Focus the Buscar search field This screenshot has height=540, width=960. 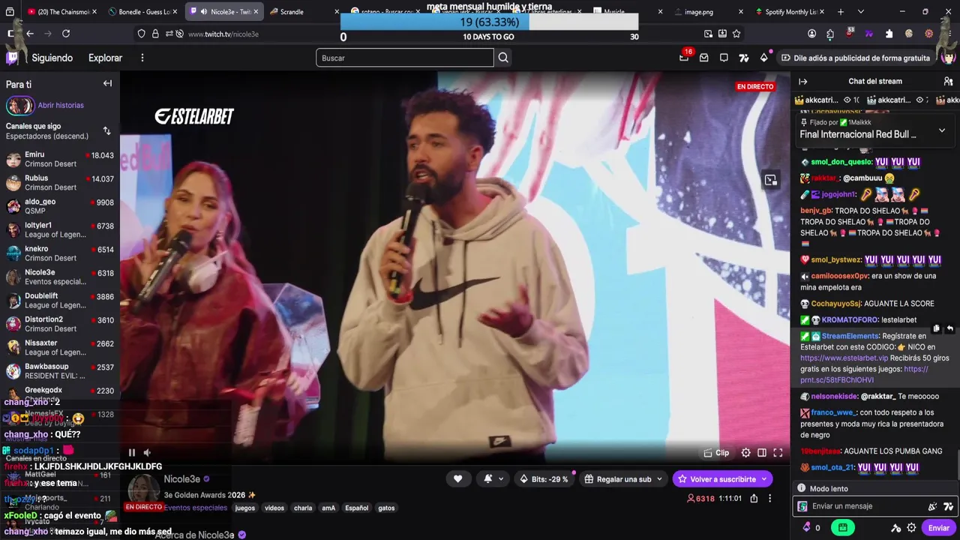(405, 58)
